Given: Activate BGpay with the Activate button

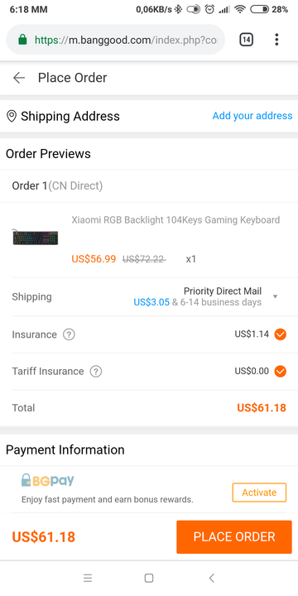Looking at the screenshot, I should coord(259,493).
